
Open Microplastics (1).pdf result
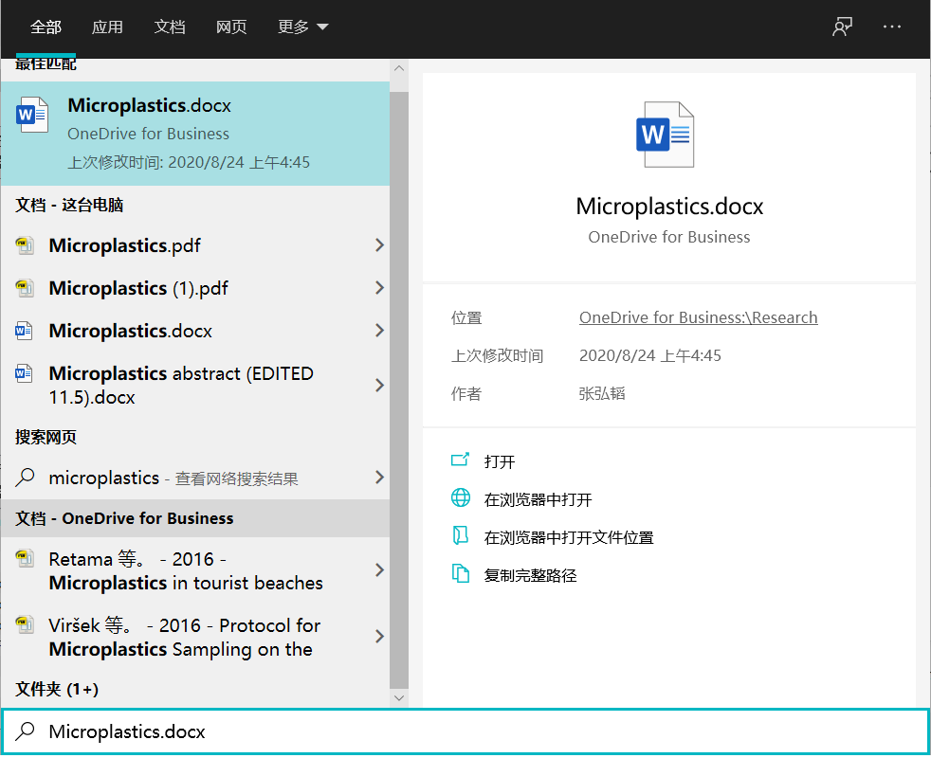pyautogui.click(x=195, y=288)
